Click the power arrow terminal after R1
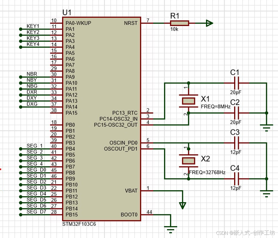The width and height of the screenshot is (278, 238). (209, 23)
